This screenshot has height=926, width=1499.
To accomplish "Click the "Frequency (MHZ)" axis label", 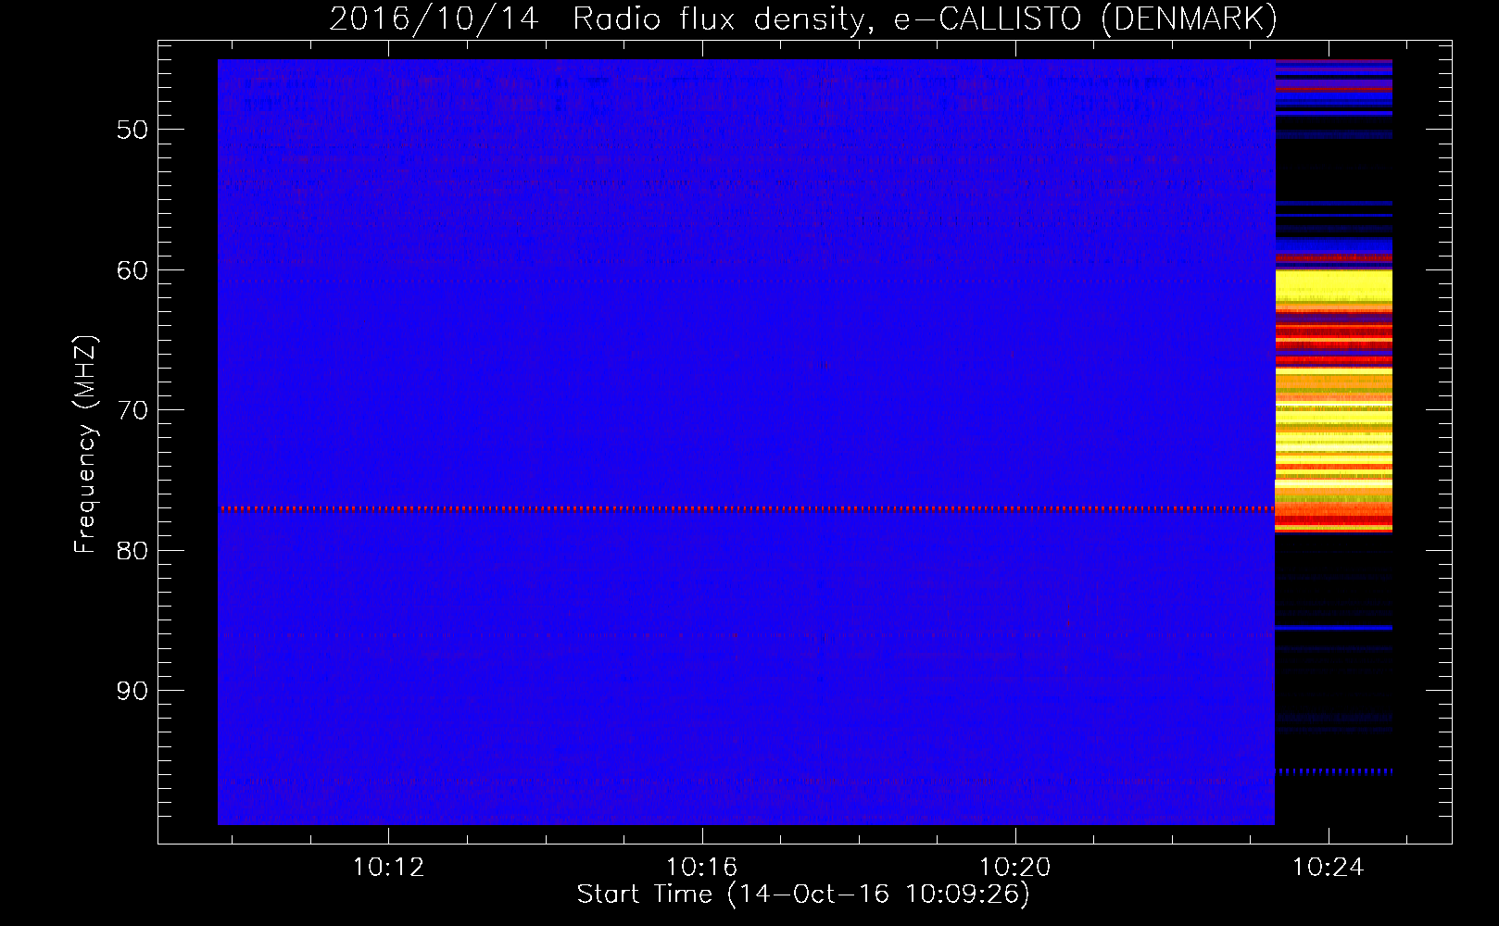I will pyautogui.click(x=84, y=444).
